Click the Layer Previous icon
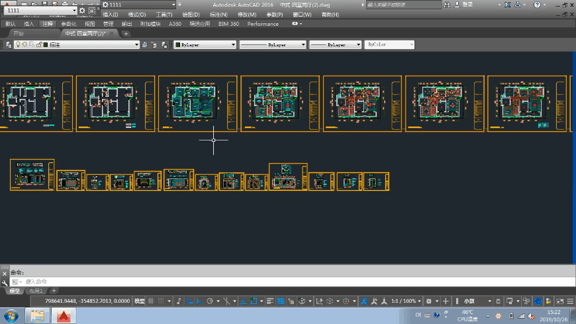Image resolution: width=576 pixels, height=324 pixels. click(x=154, y=44)
